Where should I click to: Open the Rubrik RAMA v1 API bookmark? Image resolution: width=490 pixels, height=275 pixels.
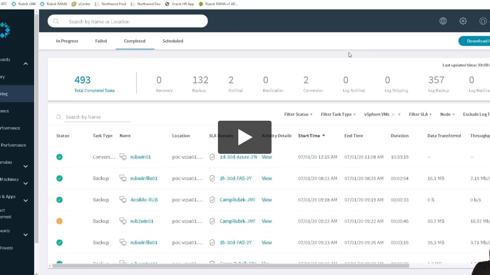[218, 4]
